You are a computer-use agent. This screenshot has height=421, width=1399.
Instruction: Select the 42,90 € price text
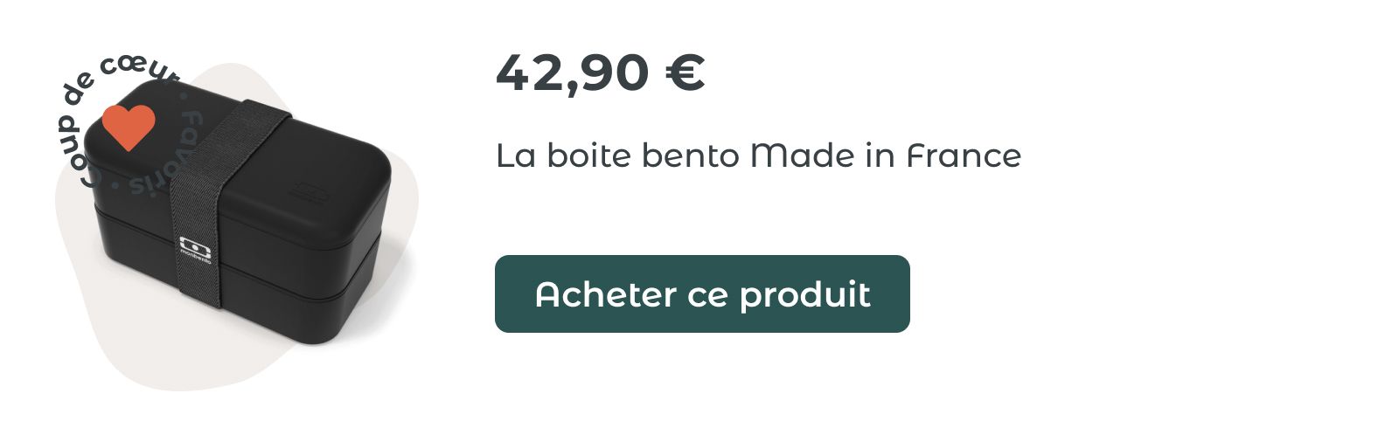[x=600, y=72]
